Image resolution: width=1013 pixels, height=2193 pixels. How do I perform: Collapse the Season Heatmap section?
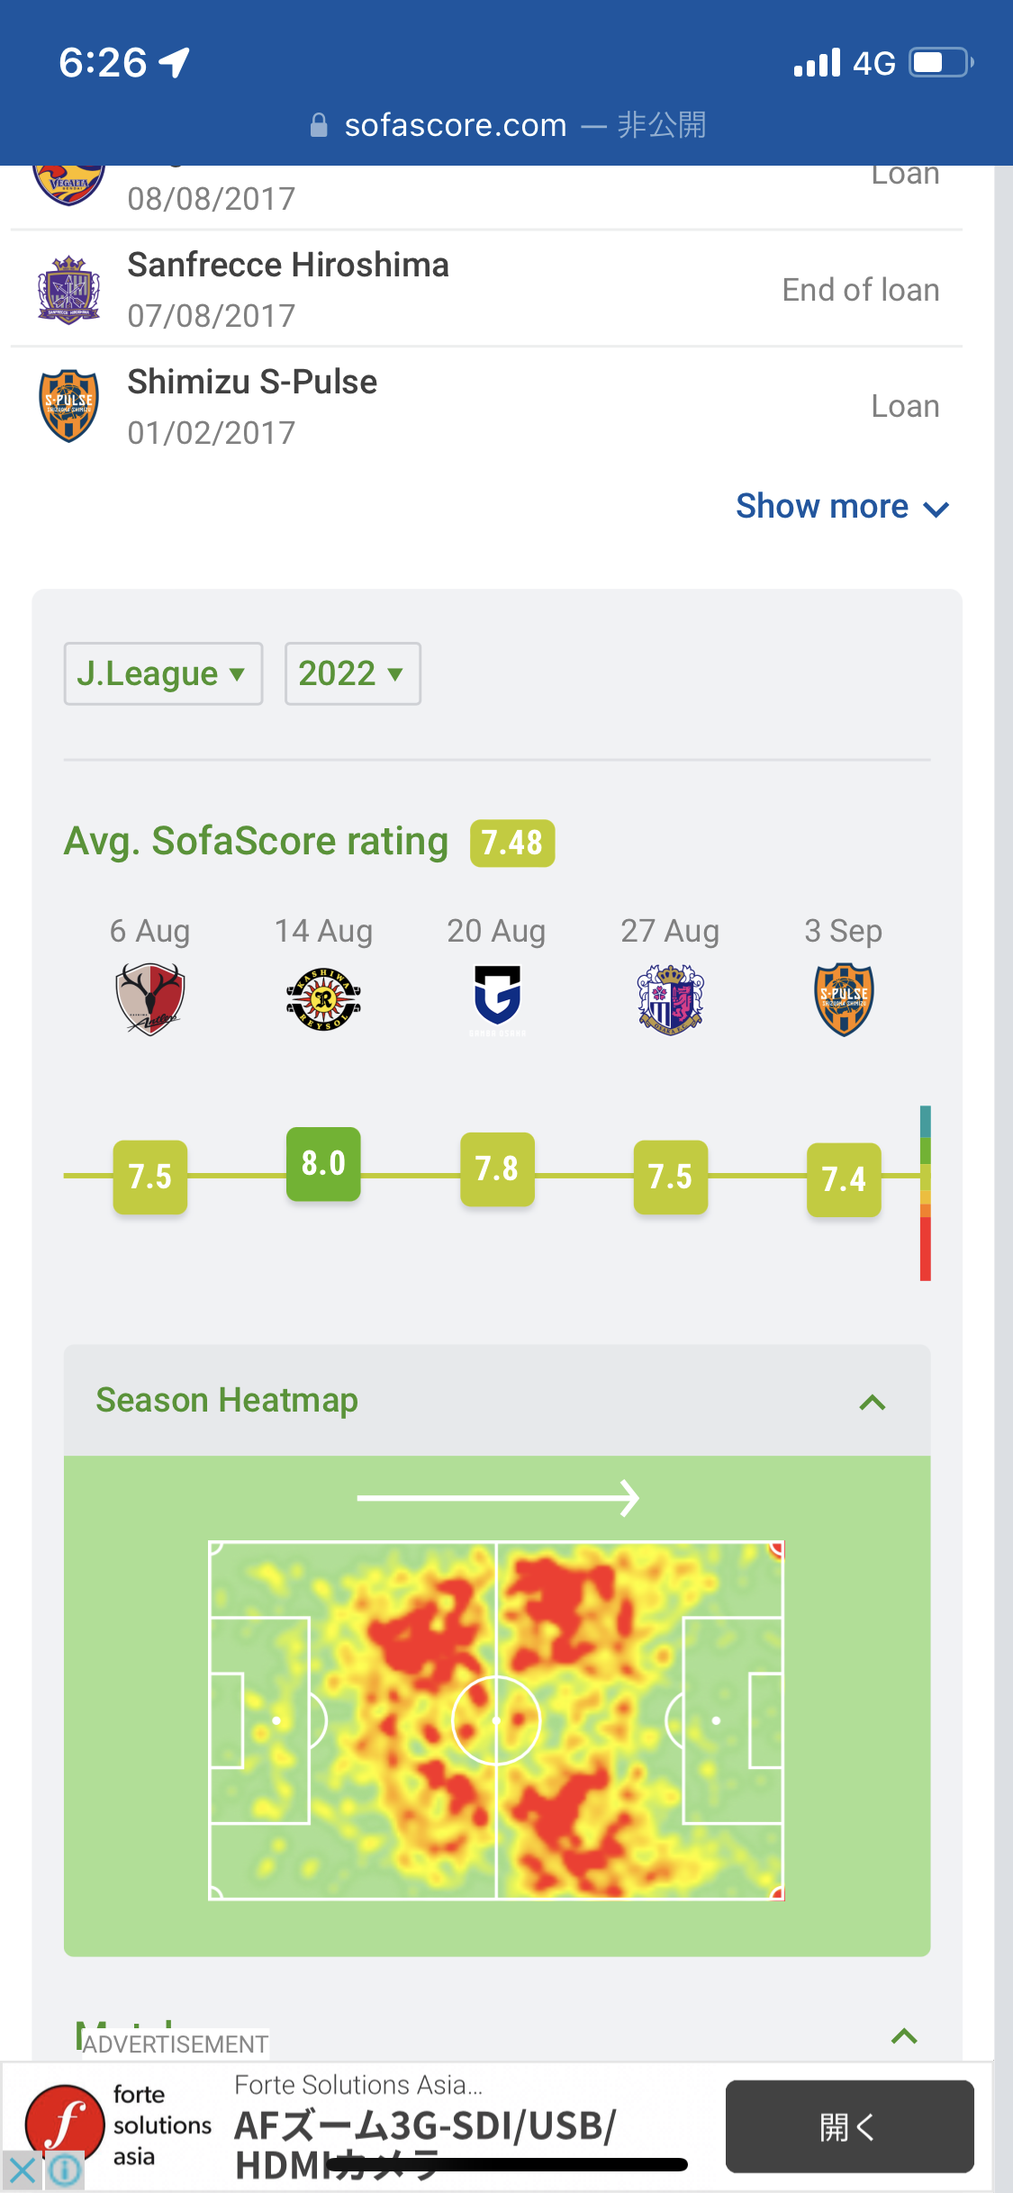872,1402
